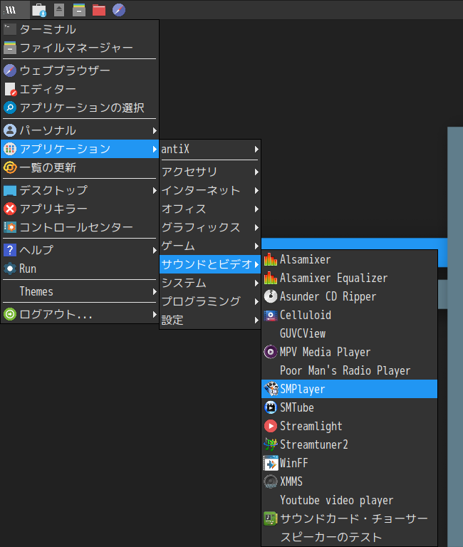This screenshot has height=547, width=463.
Task: Launch the web browser compass icon in the taskbar
Action: pos(119,10)
